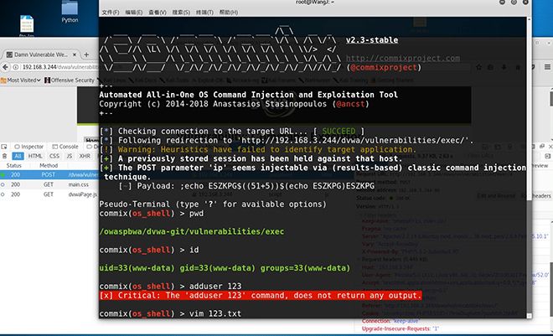Clear network requests with the trash icon
553x336 pixels.
pyautogui.click(x=4, y=156)
